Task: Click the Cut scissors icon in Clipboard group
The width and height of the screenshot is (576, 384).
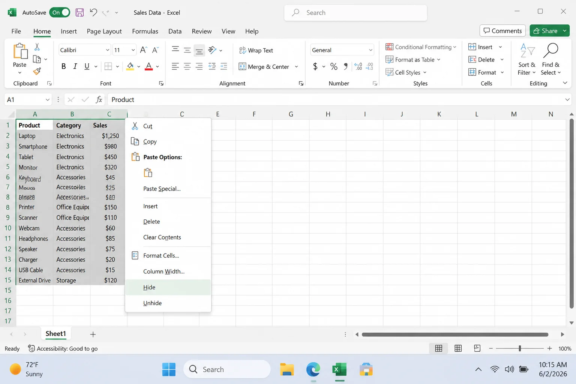Action: click(37, 47)
